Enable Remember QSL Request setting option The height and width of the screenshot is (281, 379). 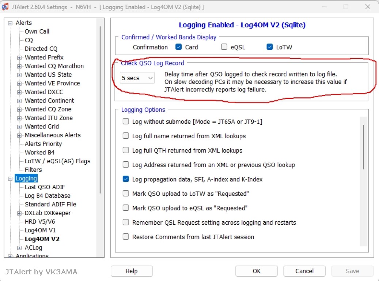click(x=126, y=222)
